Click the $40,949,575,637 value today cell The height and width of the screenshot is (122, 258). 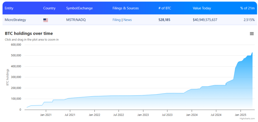pyautogui.click(x=205, y=20)
